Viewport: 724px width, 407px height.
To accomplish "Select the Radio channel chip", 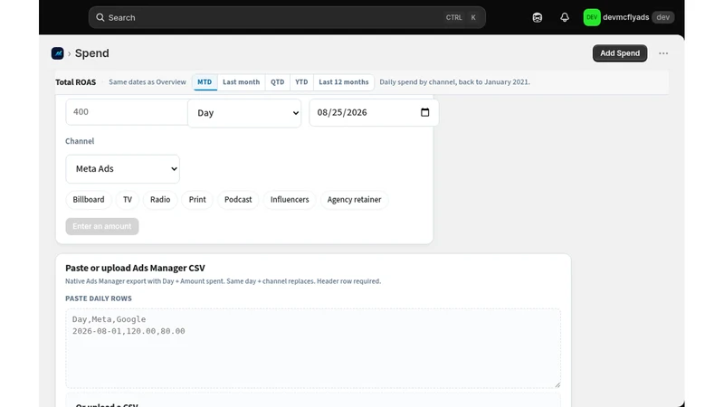I will pyautogui.click(x=160, y=200).
